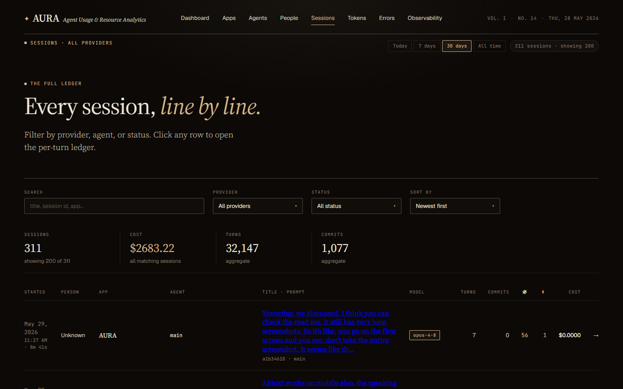
Task: Click the Unknown person cell
Action: tap(73, 335)
